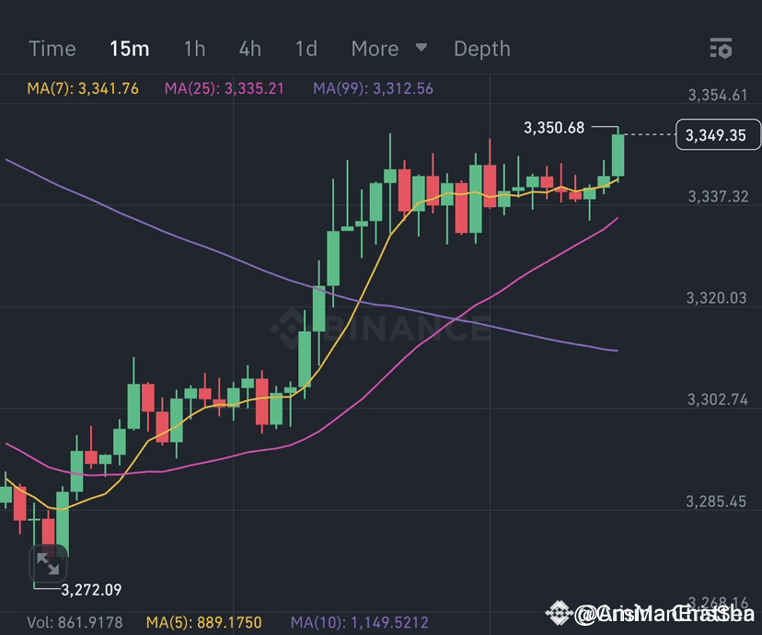The image size is (762, 635).
Task: Open the Time interval selector
Action: 52,49
